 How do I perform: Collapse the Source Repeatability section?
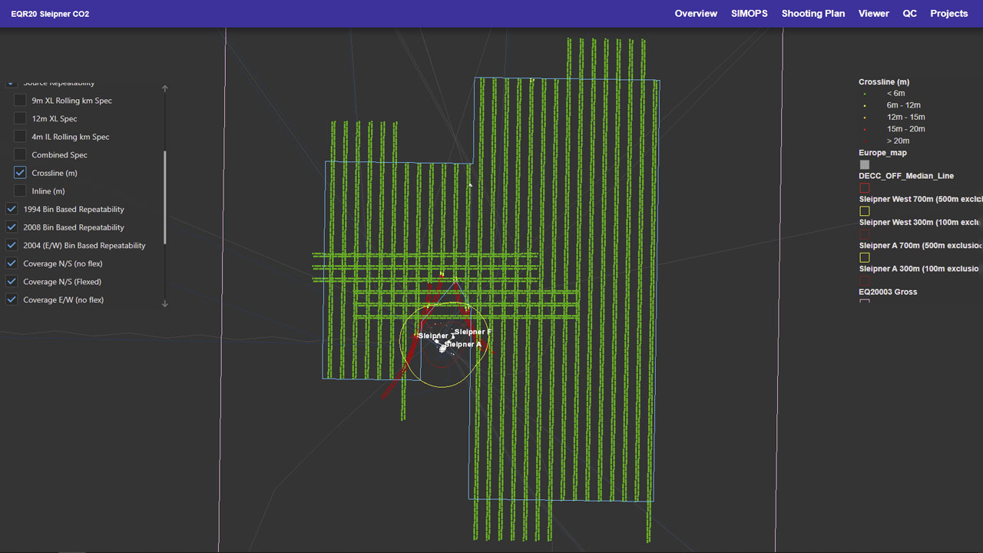pos(12,82)
